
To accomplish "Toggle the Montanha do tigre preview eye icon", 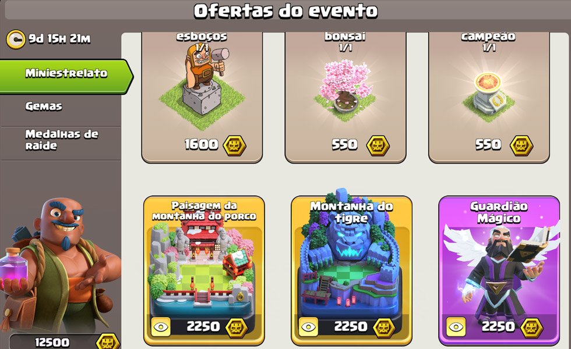I will (x=308, y=326).
